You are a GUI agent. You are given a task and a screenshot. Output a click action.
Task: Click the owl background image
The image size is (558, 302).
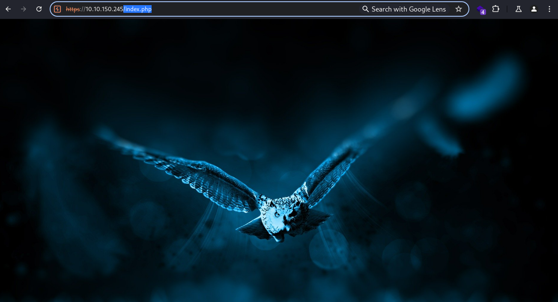coord(279,160)
